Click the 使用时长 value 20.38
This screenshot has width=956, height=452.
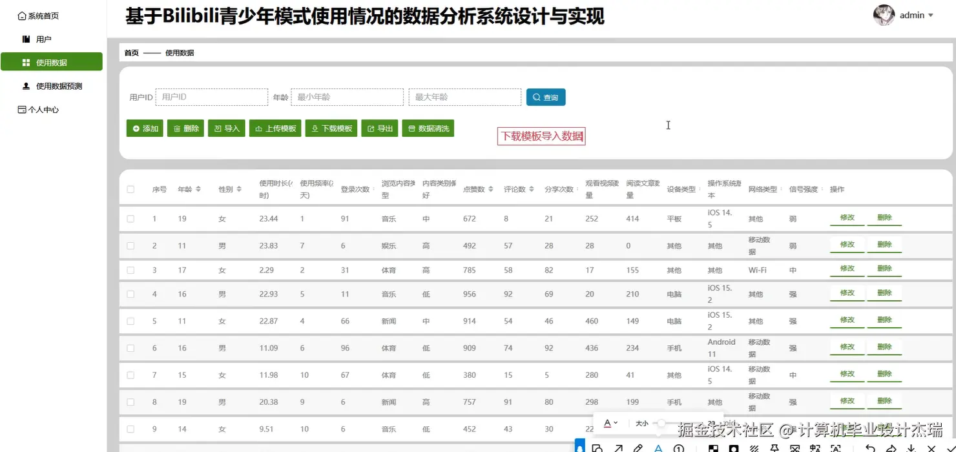tap(269, 402)
